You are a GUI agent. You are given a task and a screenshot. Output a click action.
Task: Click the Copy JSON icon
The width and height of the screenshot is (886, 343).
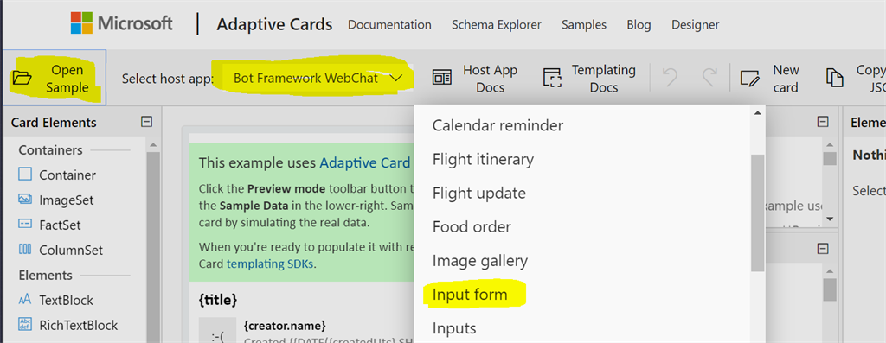click(x=834, y=79)
